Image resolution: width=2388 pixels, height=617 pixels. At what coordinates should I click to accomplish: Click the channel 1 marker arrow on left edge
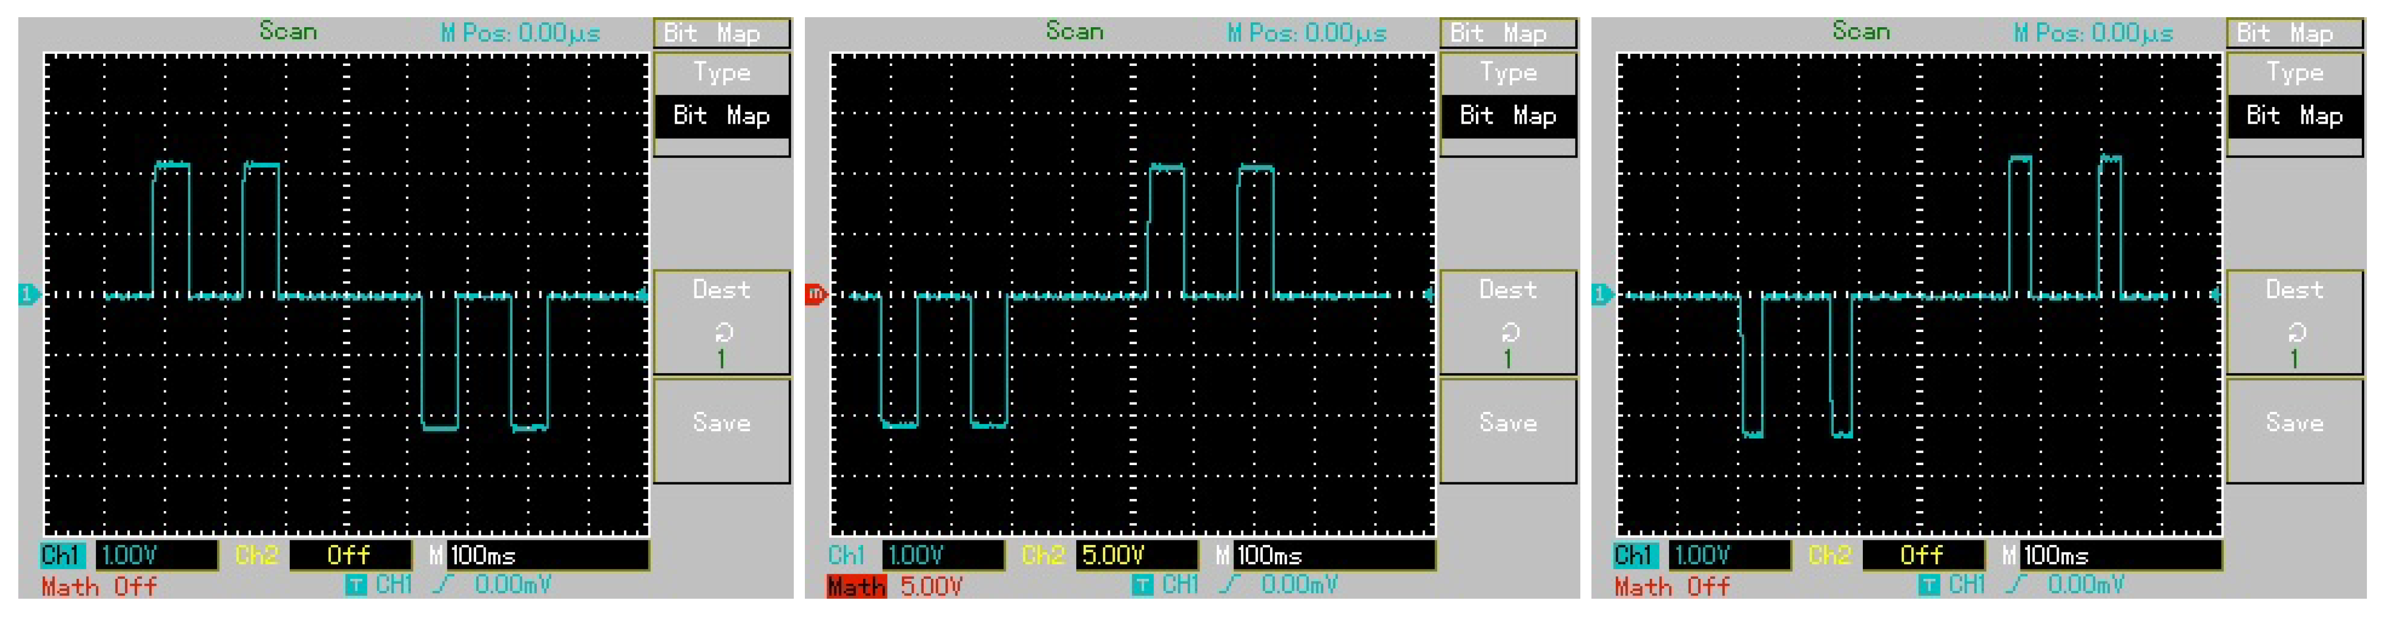coord(29,294)
